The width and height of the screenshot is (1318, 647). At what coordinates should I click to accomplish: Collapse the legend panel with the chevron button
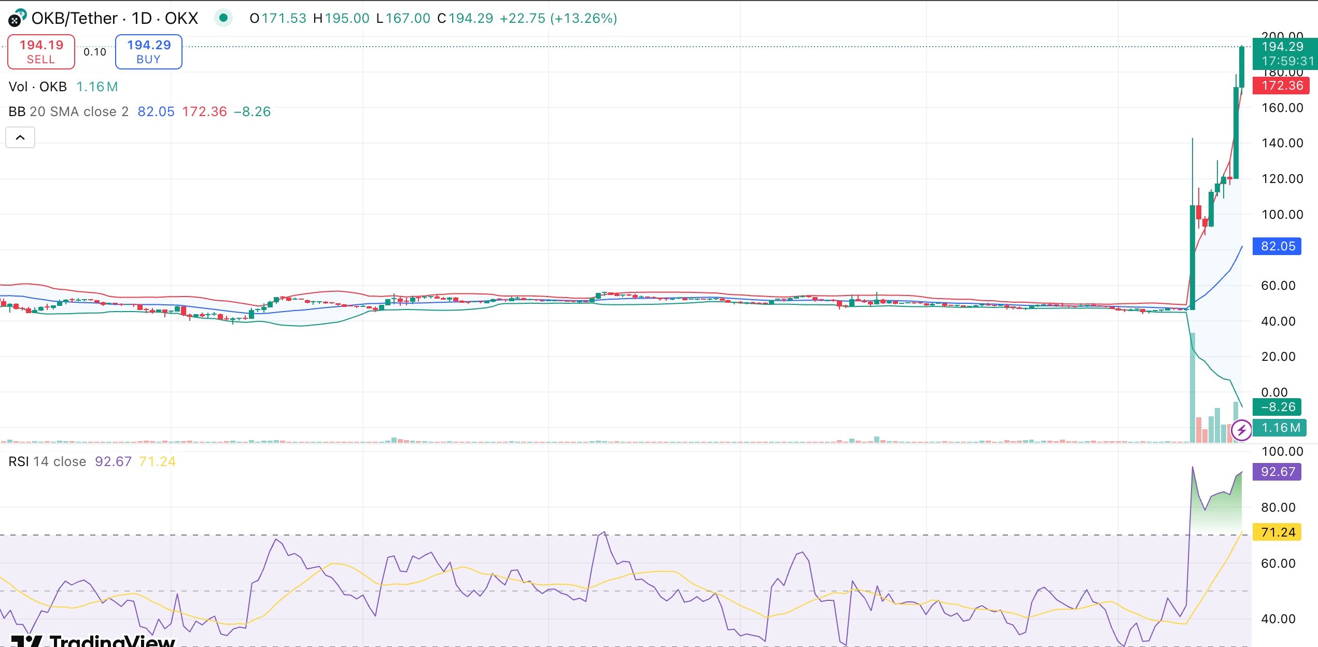20,137
